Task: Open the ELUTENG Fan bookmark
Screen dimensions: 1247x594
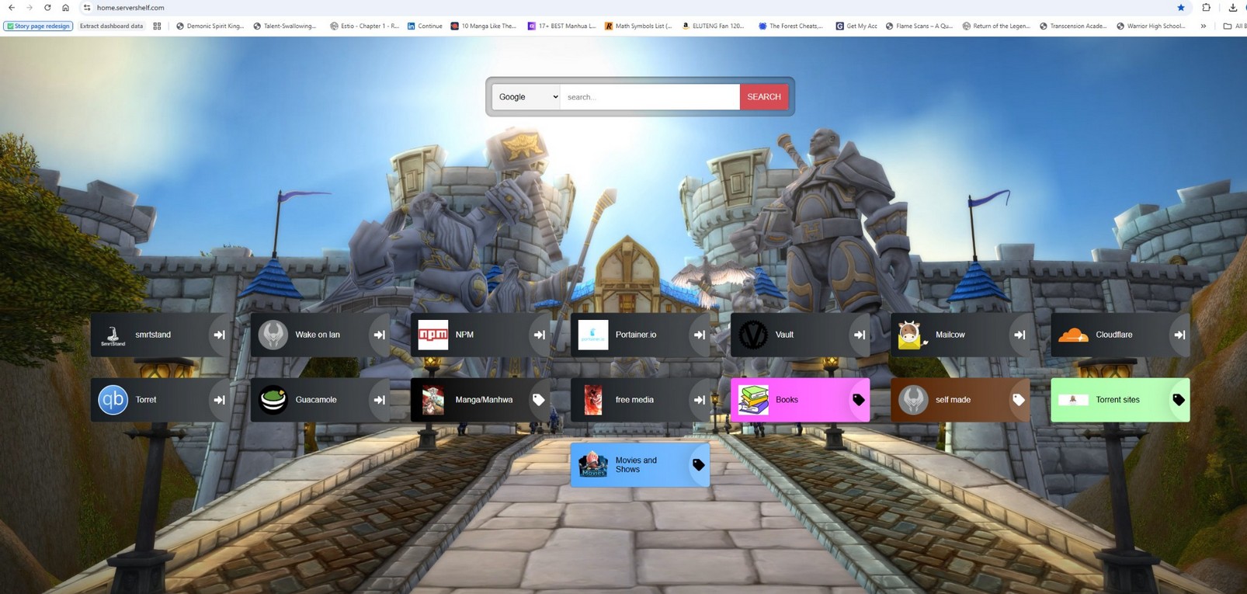Action: (713, 26)
